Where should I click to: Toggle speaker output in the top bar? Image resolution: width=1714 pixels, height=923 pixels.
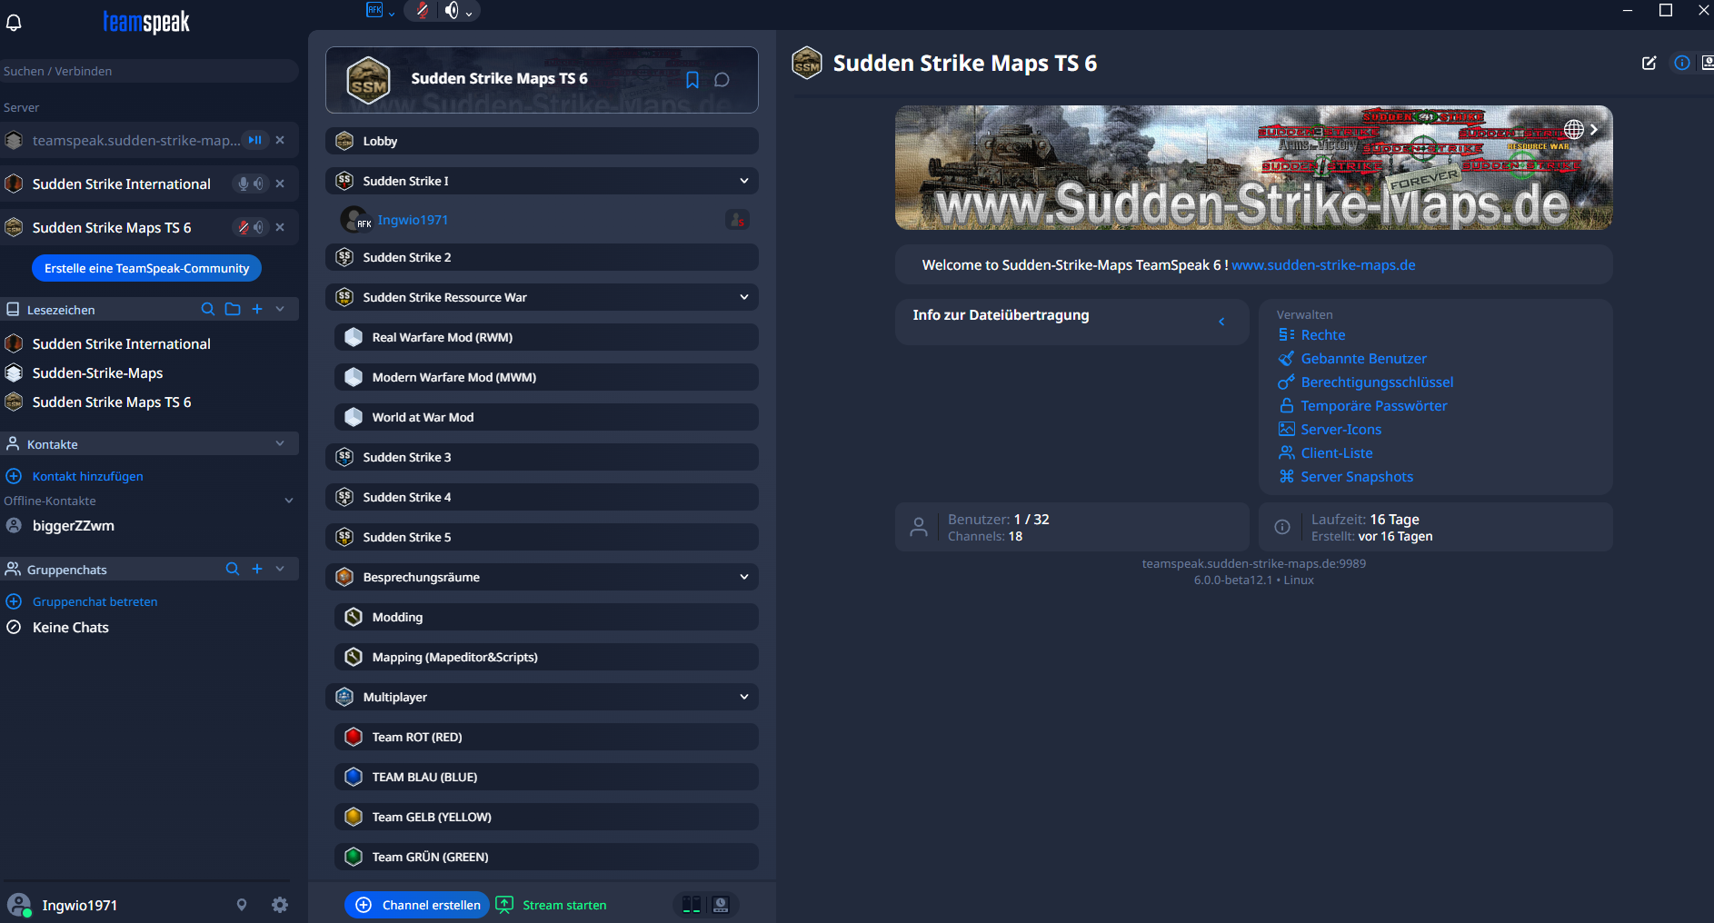point(452,10)
